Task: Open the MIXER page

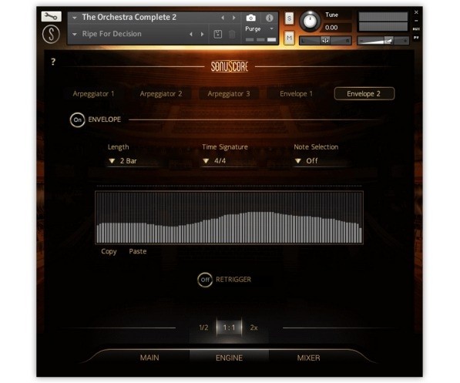Action: (309, 358)
